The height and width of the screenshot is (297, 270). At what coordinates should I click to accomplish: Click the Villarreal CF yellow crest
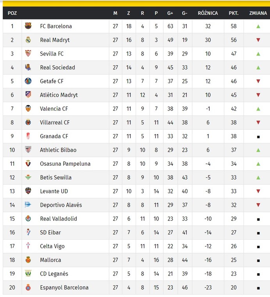coord(28,122)
